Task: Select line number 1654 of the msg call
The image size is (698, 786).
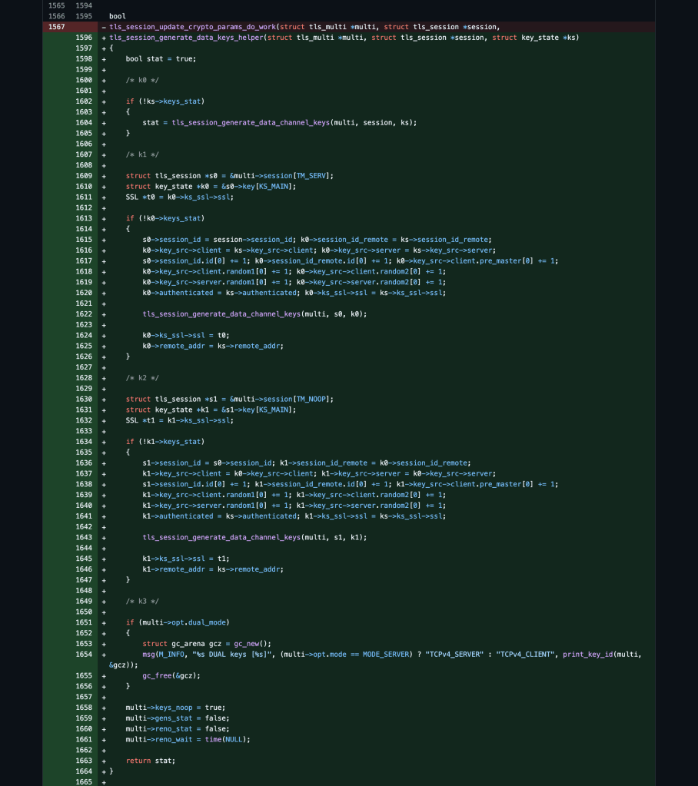Action: pyautogui.click(x=84, y=654)
